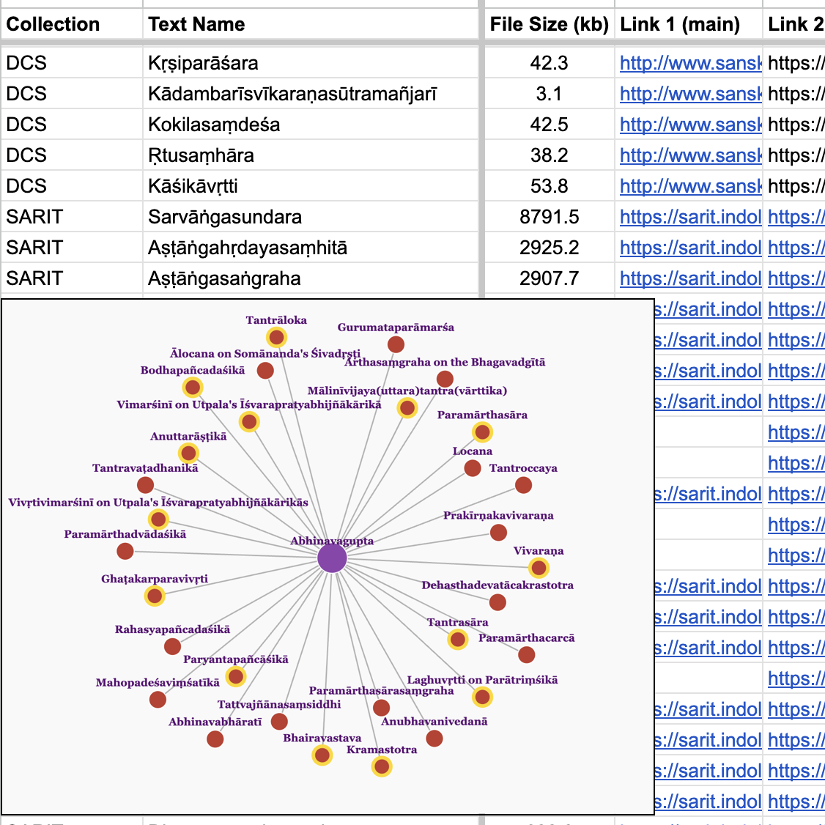Click the Ghaṭakarparavivṛti node
Screen dimensions: 825x825
click(x=155, y=596)
